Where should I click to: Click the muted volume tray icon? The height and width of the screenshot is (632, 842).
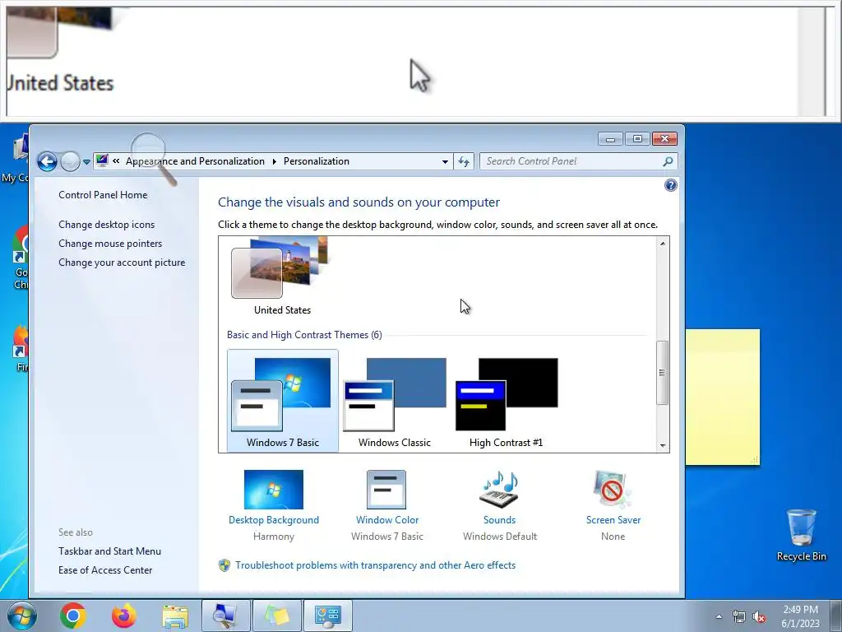(x=759, y=617)
